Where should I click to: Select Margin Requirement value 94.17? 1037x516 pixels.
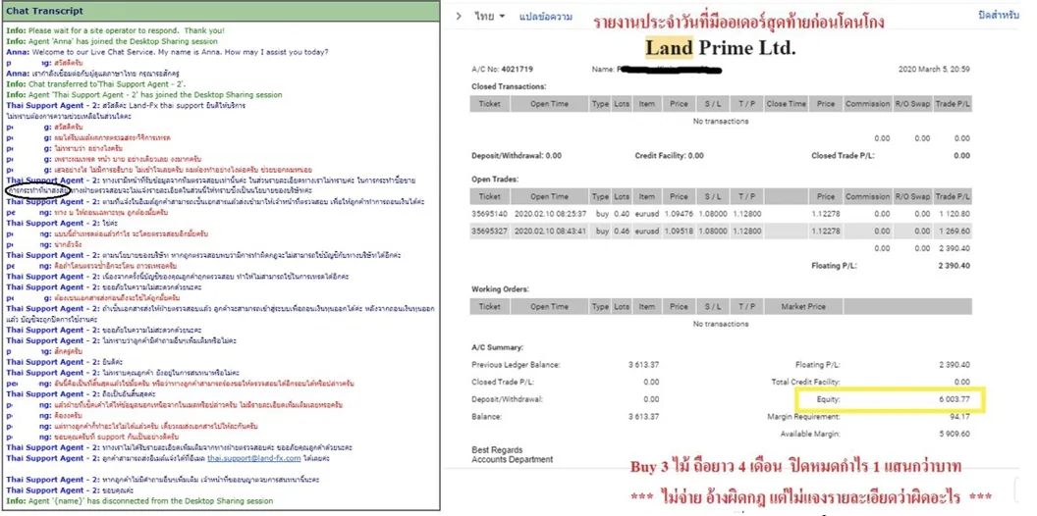pos(959,417)
